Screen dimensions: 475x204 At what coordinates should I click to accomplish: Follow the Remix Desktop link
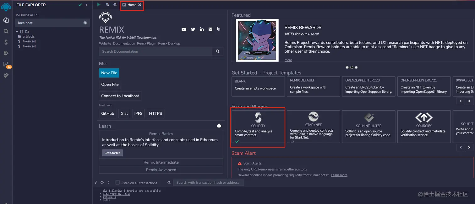pyautogui.click(x=169, y=44)
